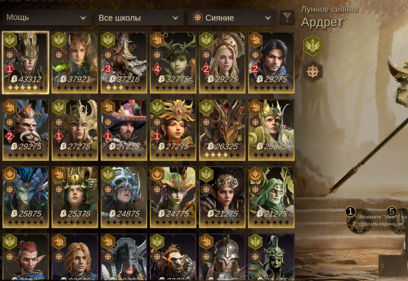Select the blue-feathered hero with power 25875

click(x=26, y=197)
